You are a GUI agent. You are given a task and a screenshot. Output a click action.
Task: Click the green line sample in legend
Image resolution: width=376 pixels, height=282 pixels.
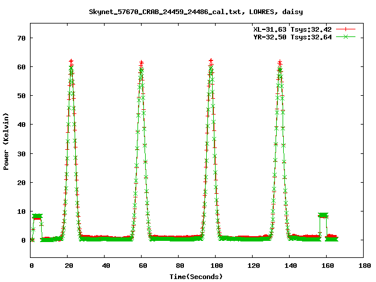tap(346, 36)
